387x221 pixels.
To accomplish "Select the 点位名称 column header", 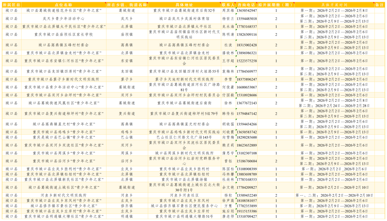I will pyautogui.click(x=63, y=5).
